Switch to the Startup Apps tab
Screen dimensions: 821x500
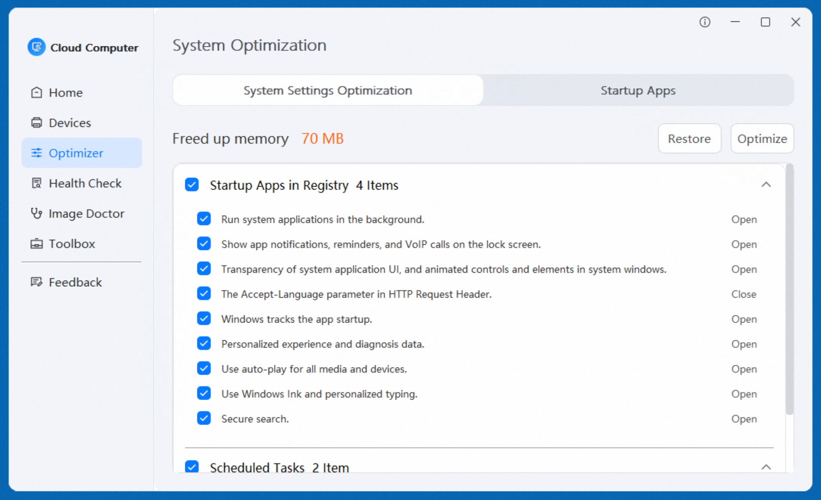click(638, 90)
